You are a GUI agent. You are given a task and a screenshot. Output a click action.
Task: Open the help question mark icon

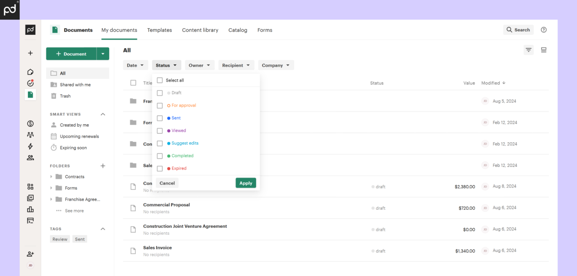543,29
